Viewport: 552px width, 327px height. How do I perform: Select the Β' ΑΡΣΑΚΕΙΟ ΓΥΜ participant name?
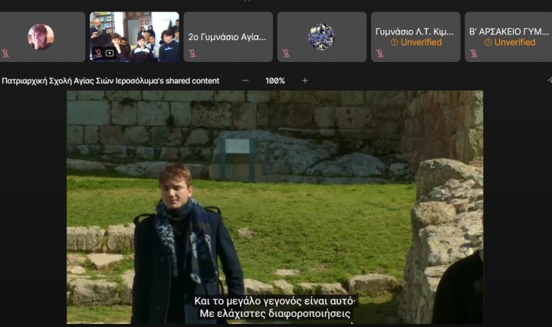click(x=509, y=31)
